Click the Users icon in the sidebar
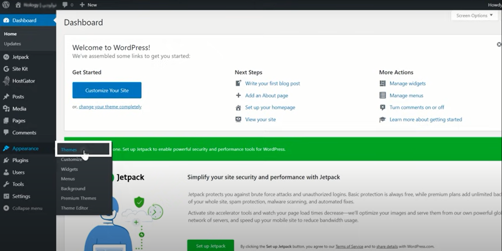The image size is (502, 251). click(6, 172)
